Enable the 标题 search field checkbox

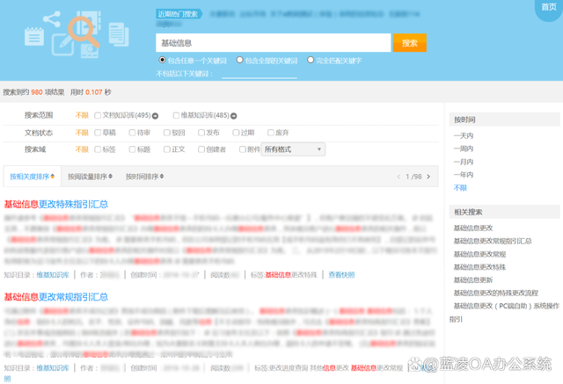coord(131,149)
